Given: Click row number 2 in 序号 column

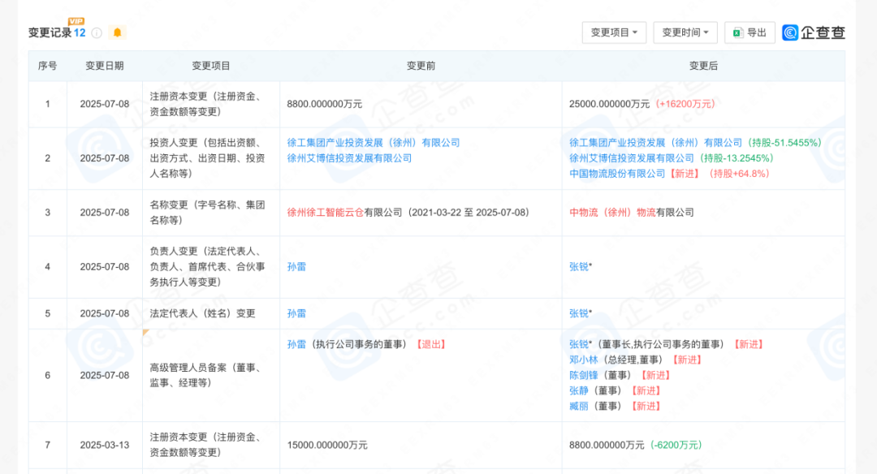Looking at the screenshot, I should [48, 158].
